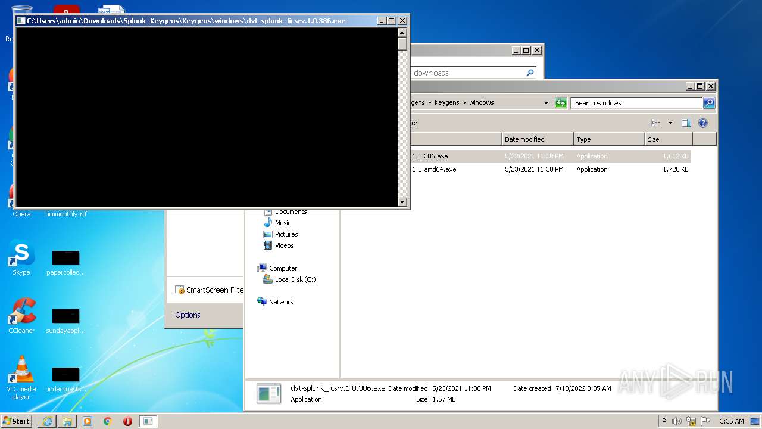The width and height of the screenshot is (762, 429).
Task: Open Music library in navigation pane
Action: (277, 223)
